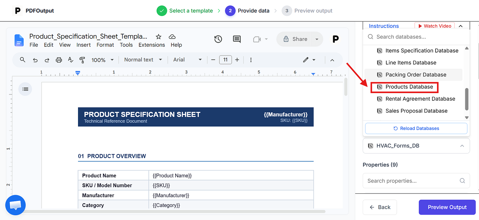The height and width of the screenshot is (220, 479).
Task: Click the Notion icon beside HVAC_Forms_DB
Action: click(370, 146)
